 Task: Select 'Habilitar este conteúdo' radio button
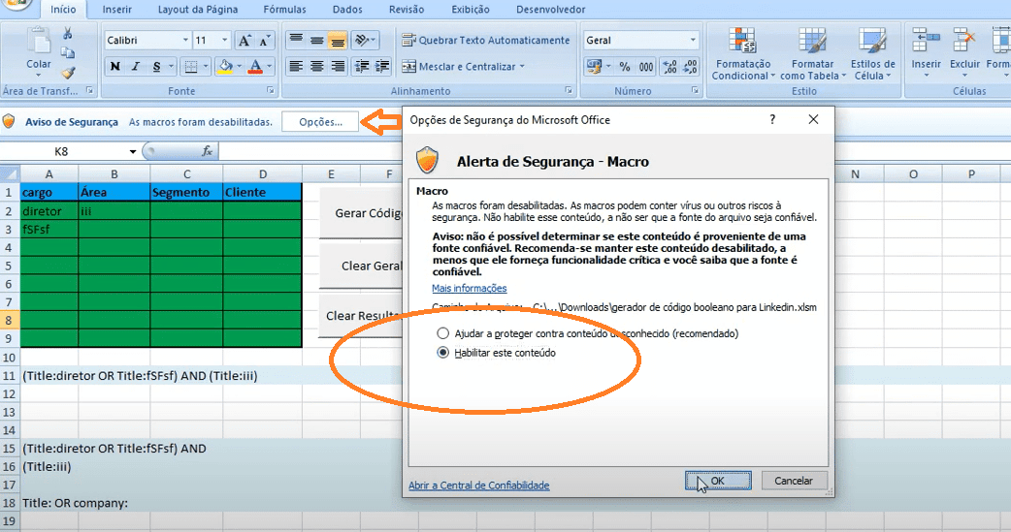click(442, 353)
